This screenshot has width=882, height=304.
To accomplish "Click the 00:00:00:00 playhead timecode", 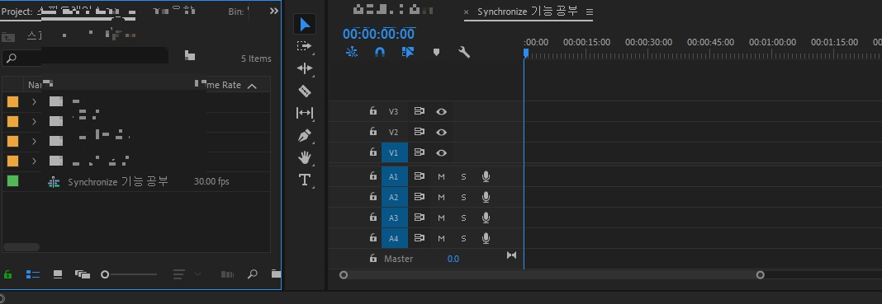I will point(378,35).
